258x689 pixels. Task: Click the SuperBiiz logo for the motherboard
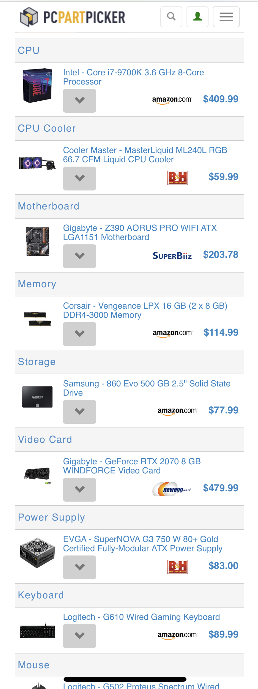(172, 256)
